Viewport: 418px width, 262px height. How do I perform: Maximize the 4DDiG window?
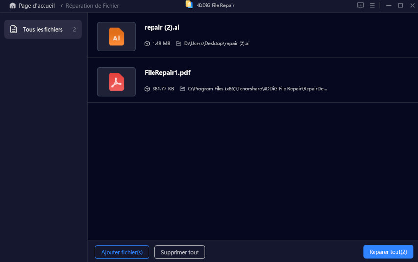click(x=400, y=5)
